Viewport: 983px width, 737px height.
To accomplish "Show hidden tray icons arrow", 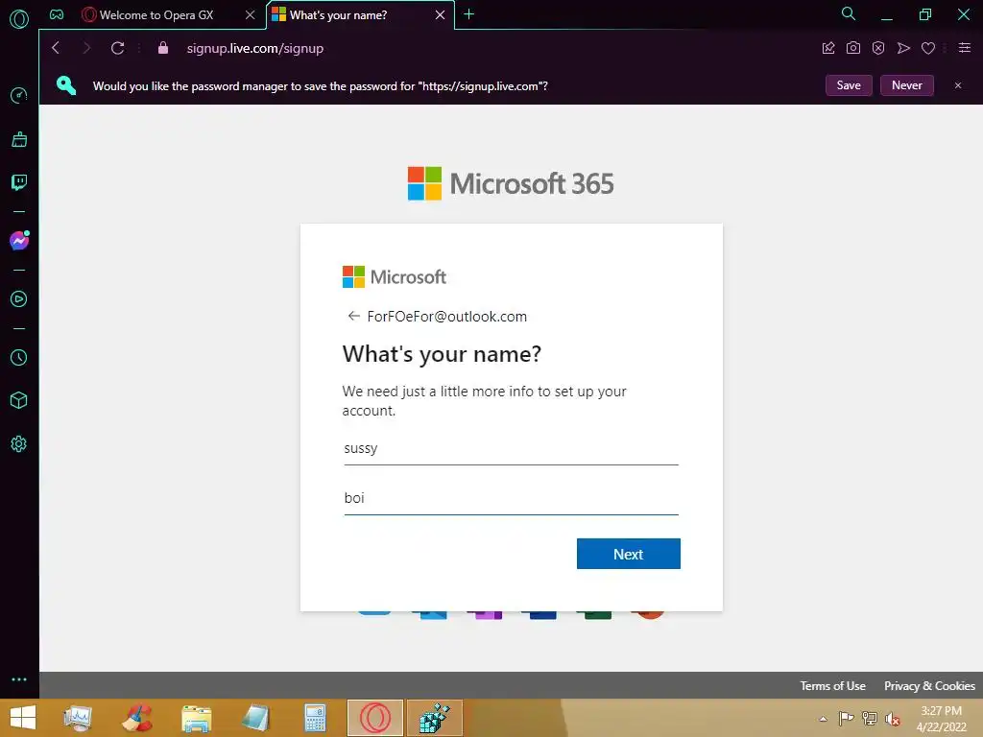I will [823, 719].
